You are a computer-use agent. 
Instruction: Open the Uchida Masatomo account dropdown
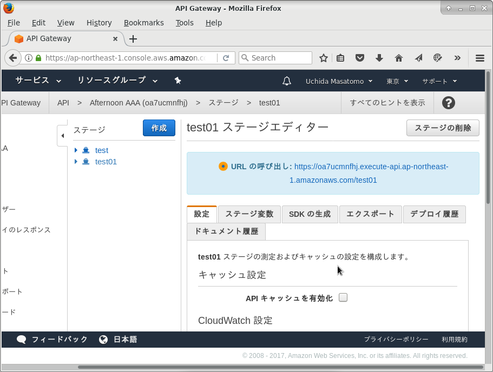click(339, 81)
